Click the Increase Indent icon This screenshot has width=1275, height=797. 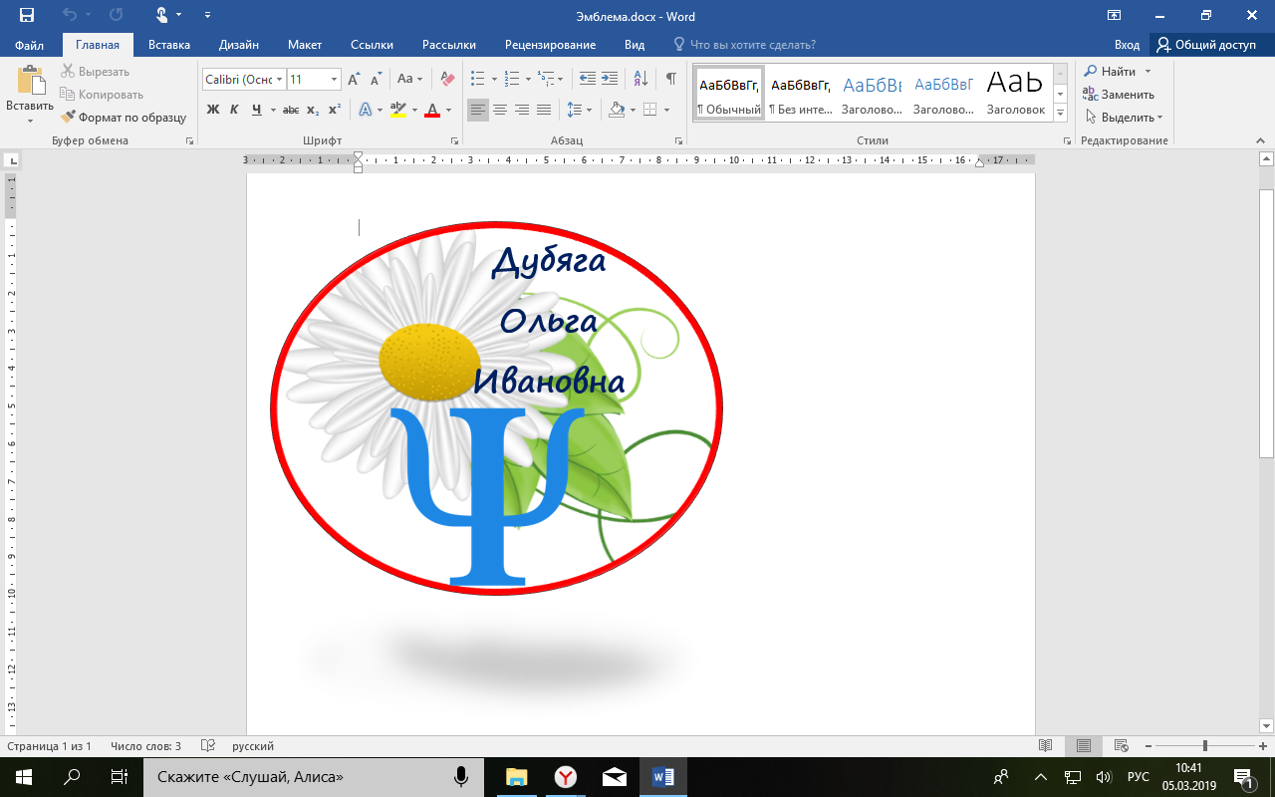click(610, 79)
